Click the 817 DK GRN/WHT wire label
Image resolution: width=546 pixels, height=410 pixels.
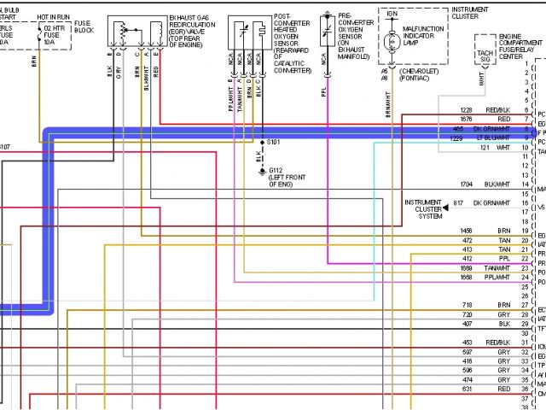pyautogui.click(x=483, y=203)
